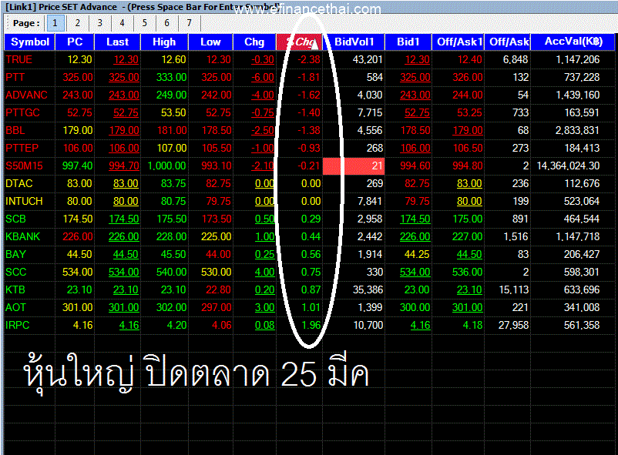The image size is (618, 455).
Task: Switch to page 1
Action: [55, 23]
